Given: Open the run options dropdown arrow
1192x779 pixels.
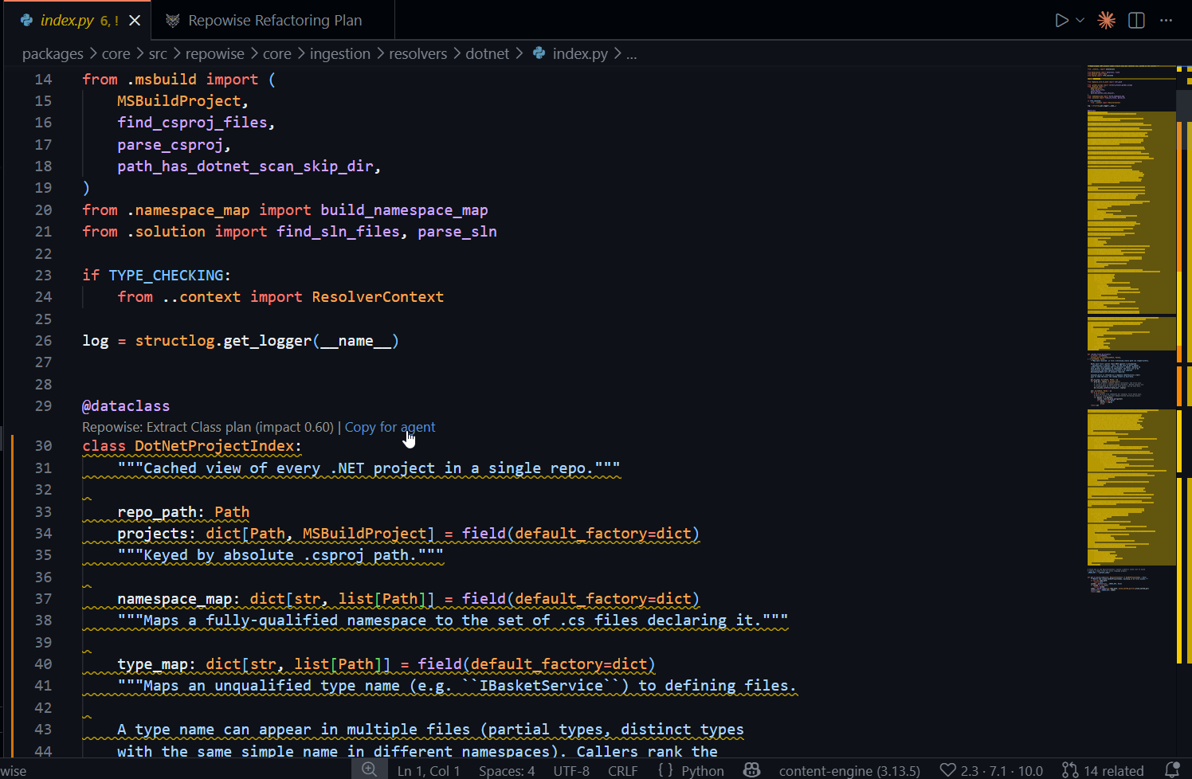Looking at the screenshot, I should pos(1080,21).
